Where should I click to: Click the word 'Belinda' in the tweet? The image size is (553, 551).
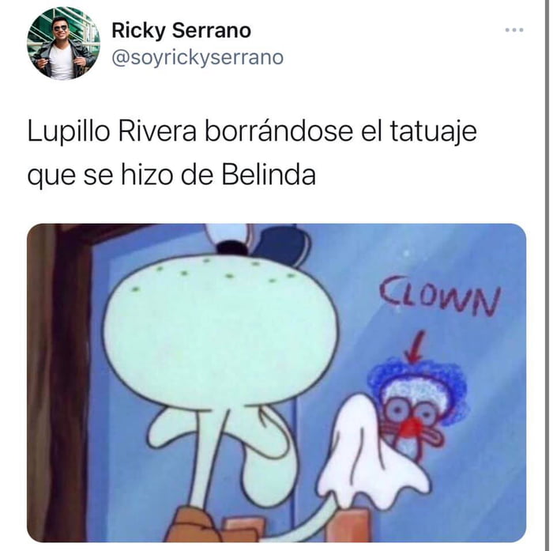coord(269,175)
